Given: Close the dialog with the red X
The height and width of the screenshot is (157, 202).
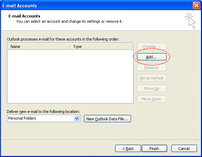Looking at the screenshot, I should click(196, 6).
